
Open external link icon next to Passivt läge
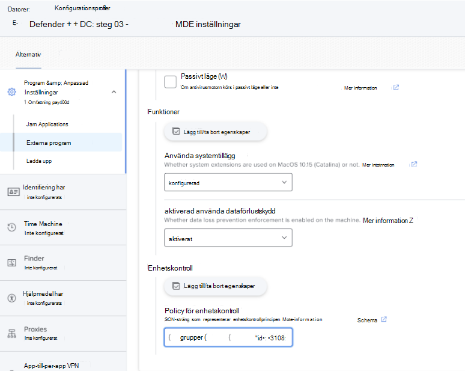[x=396, y=88]
